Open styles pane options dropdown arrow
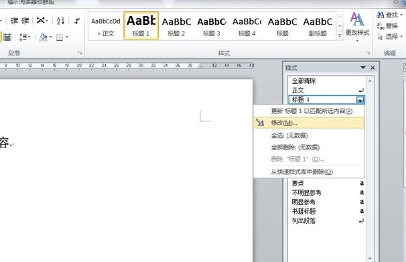Screen dimensions: 406x262 [363, 68]
